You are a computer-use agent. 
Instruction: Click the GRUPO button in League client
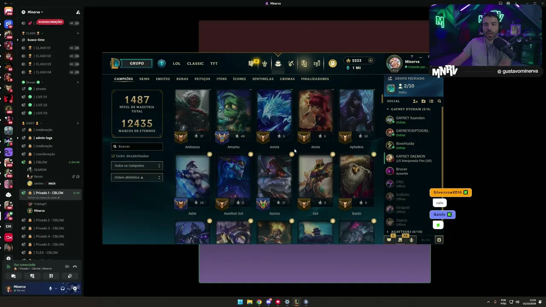pyautogui.click(x=136, y=64)
